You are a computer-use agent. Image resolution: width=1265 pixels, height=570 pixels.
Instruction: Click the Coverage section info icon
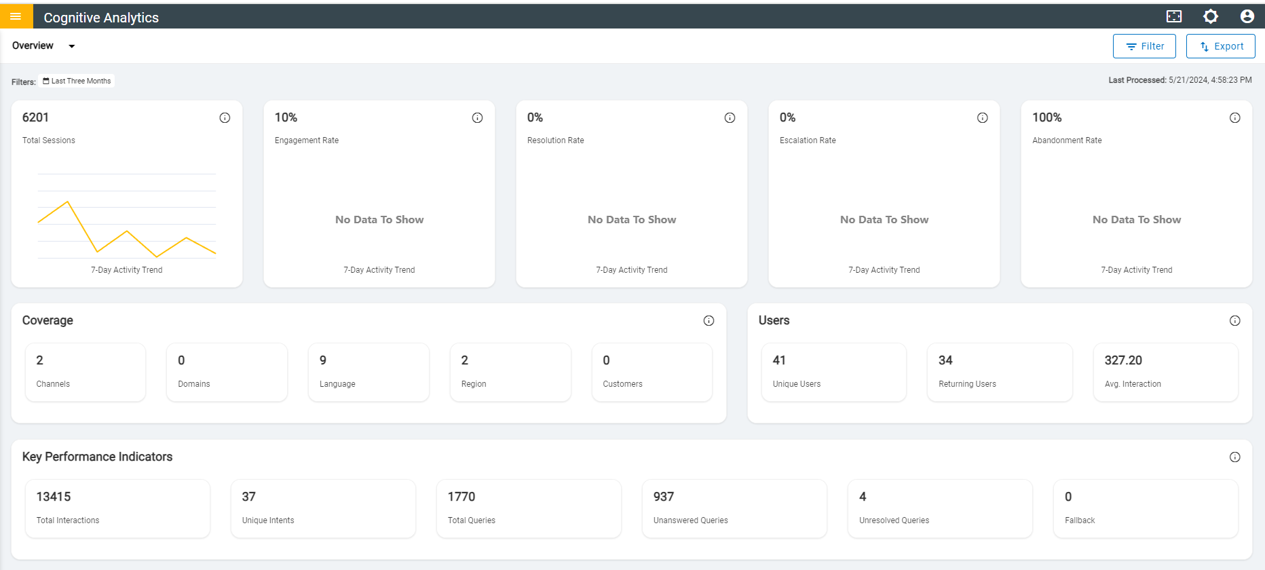click(709, 321)
